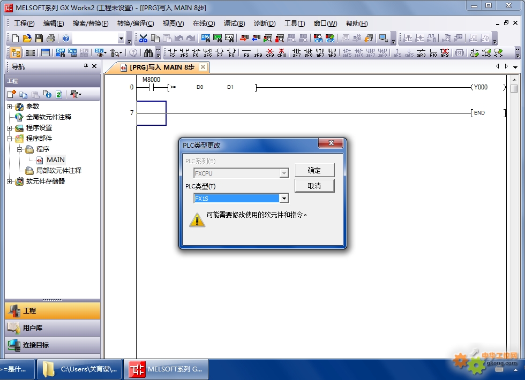The height and width of the screenshot is (380, 525).
Task: Open the 转换/编译(C) menu
Action: tap(136, 24)
